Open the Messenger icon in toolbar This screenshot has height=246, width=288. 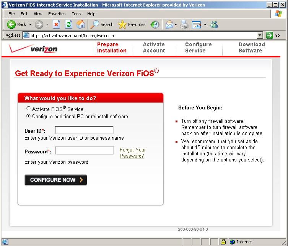pos(214,24)
